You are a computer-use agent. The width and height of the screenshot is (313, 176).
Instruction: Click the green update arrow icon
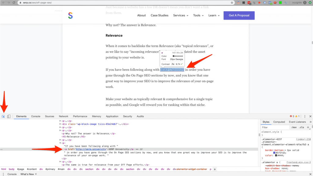pyautogui.click(x=310, y=2)
